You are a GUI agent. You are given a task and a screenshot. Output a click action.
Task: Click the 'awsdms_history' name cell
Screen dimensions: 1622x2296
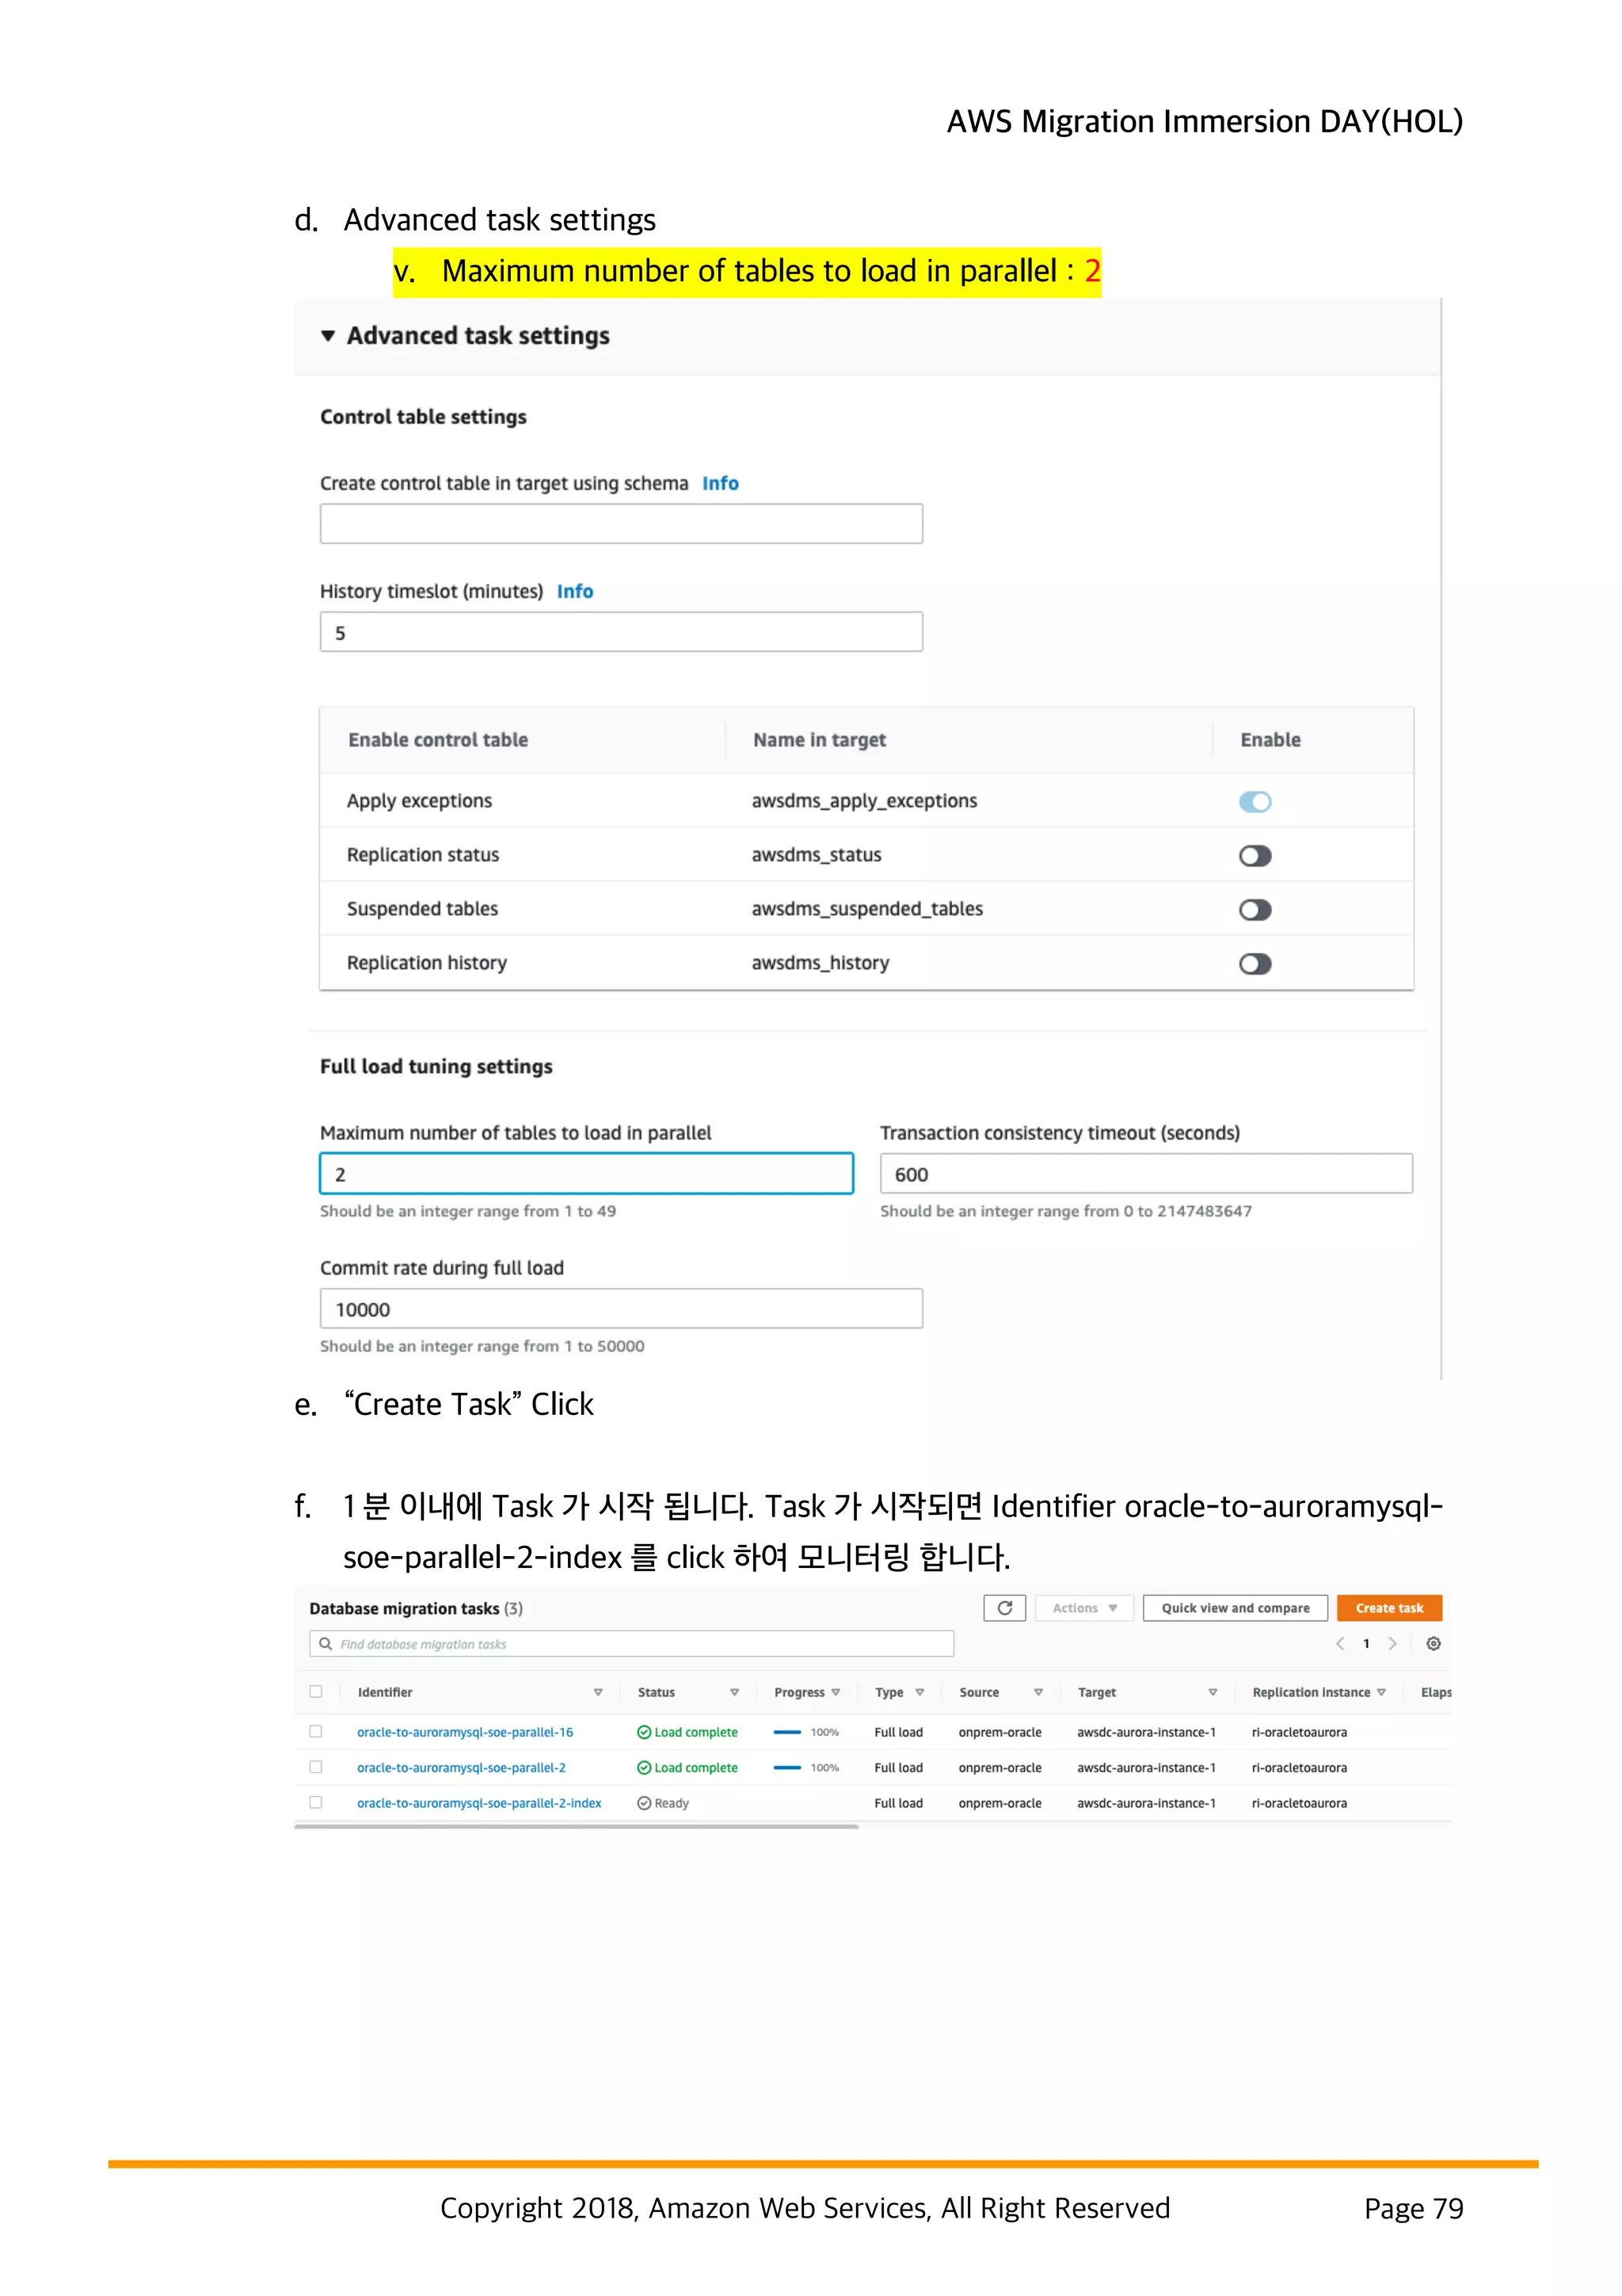coord(821,963)
